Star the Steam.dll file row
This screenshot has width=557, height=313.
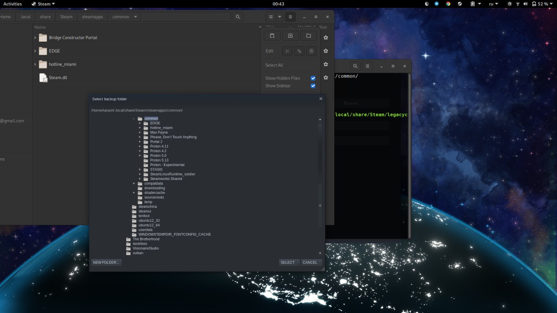(325, 78)
